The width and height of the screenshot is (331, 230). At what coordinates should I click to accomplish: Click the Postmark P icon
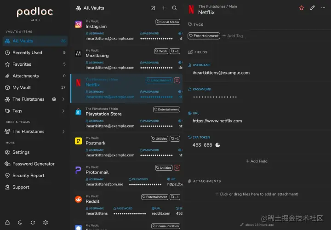pyautogui.click(x=78, y=141)
